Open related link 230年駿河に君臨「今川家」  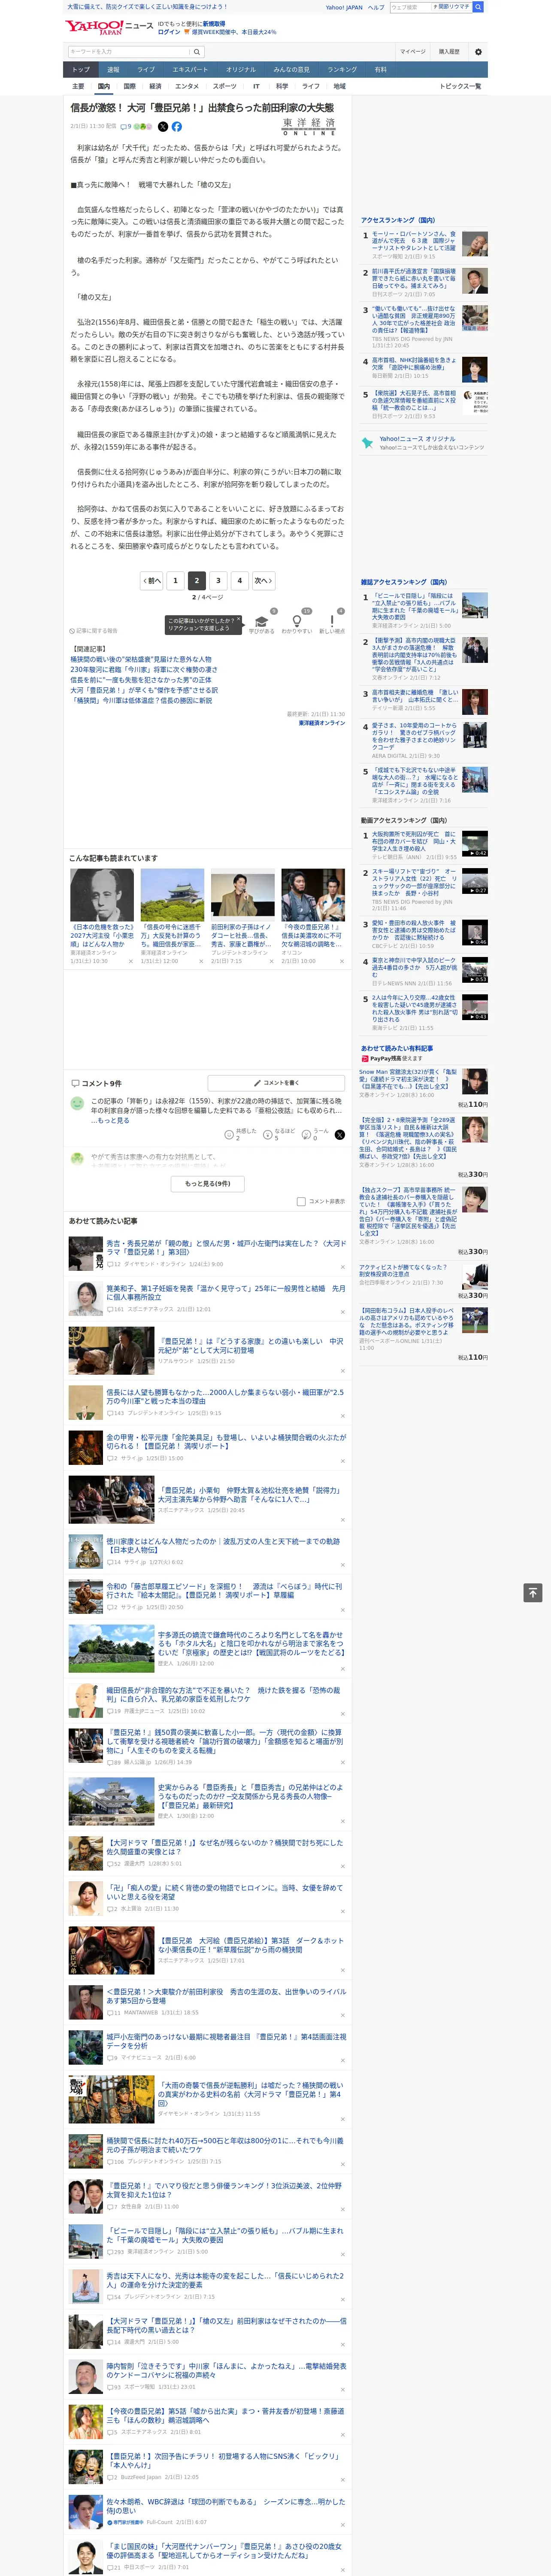pos(144,670)
